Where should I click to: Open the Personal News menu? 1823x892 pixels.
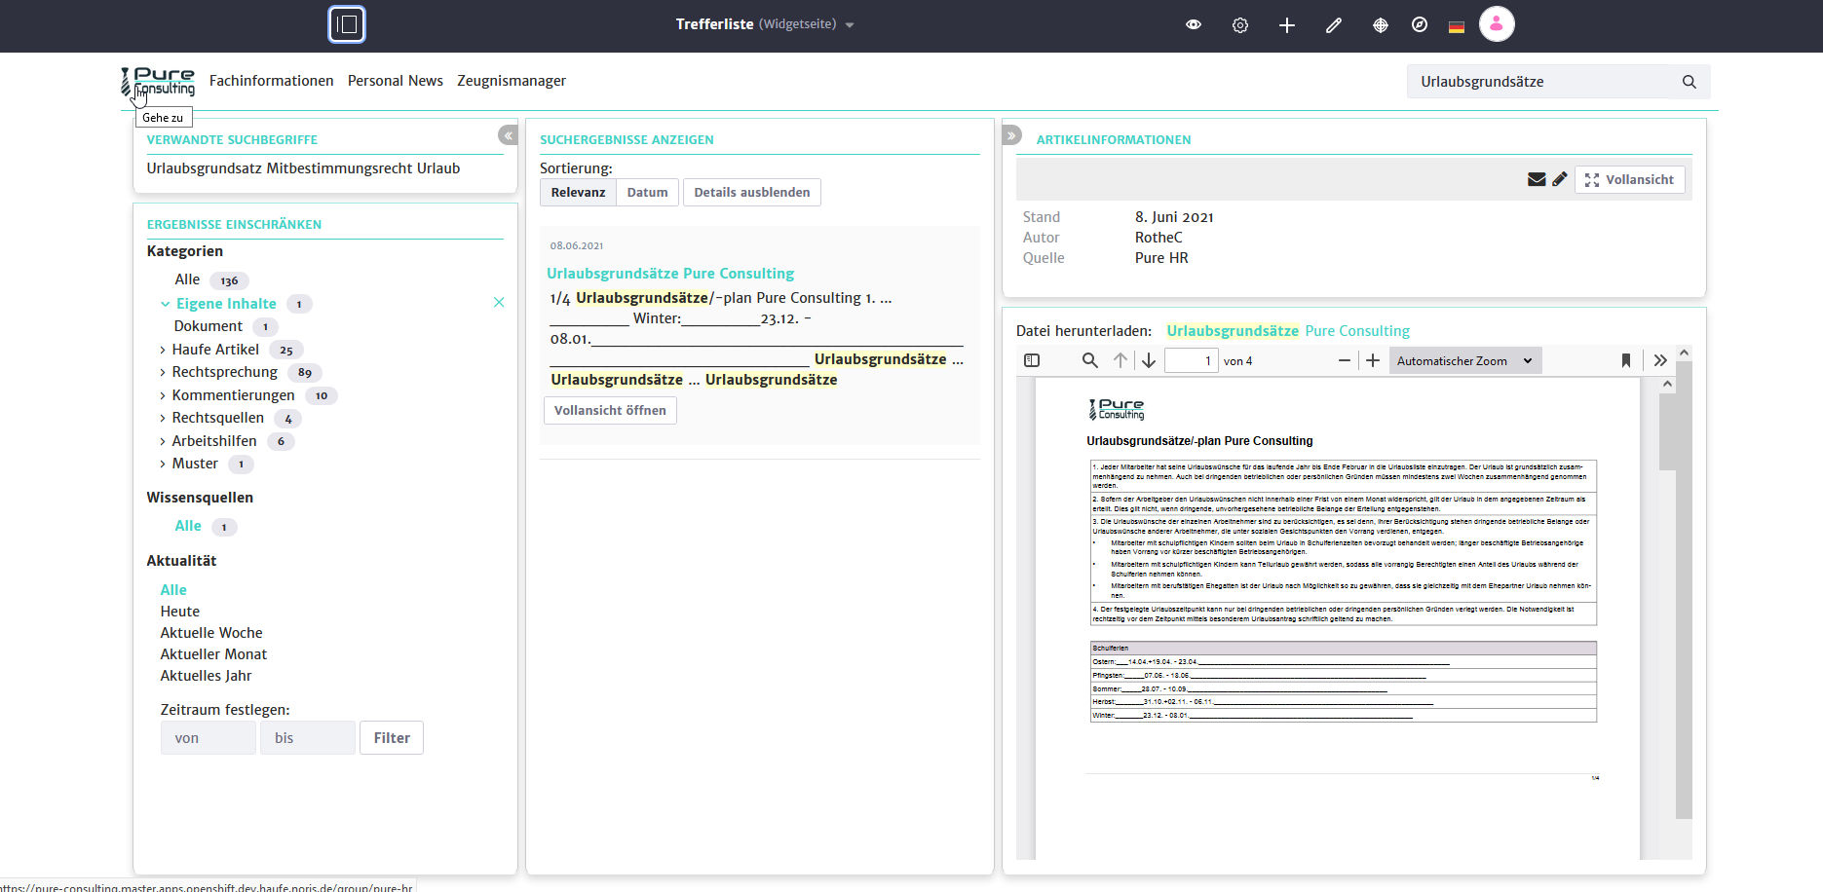[x=395, y=81]
